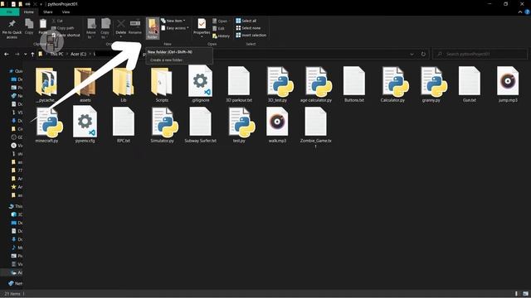Image resolution: width=531 pixels, height=298 pixels.
Task: Select the Subway Surfer.txt file
Action: pos(201,125)
